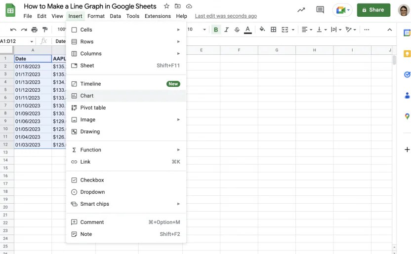The height and width of the screenshot is (254, 411).
Task: Open Google Calendar side panel
Action: (x=407, y=33)
